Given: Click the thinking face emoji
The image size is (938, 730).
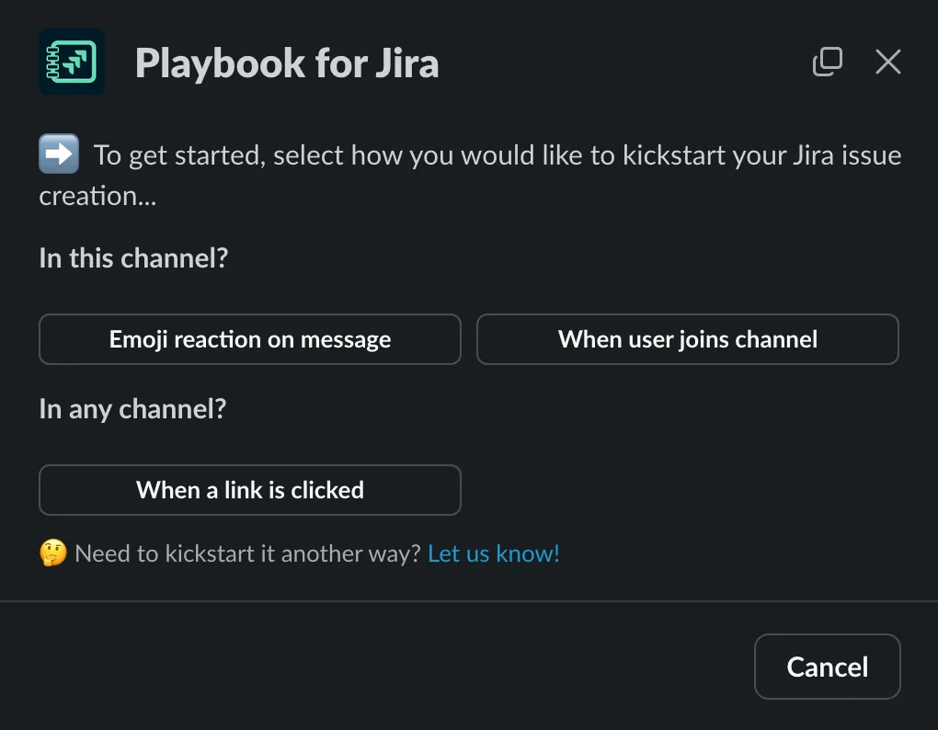Looking at the screenshot, I should 53,553.
